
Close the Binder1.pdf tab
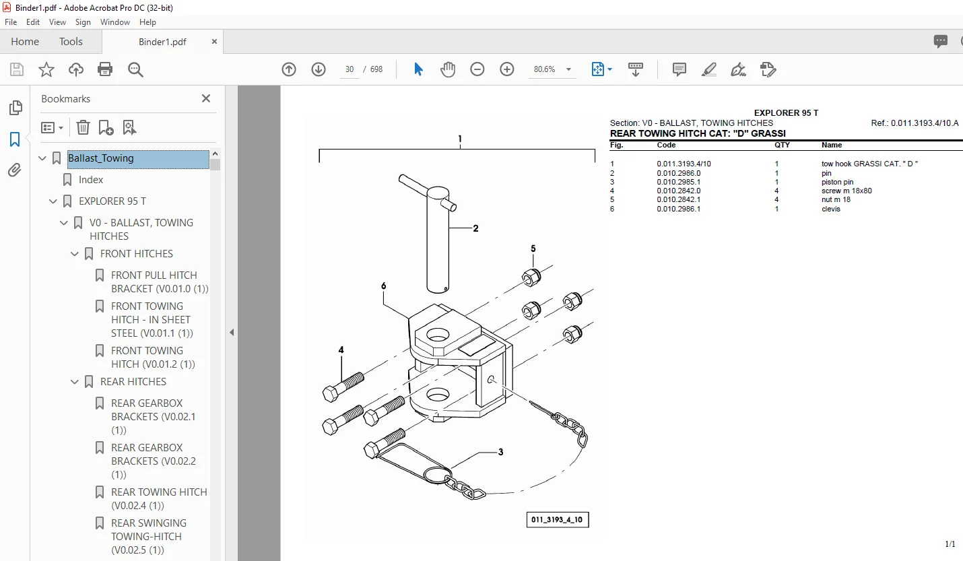214,42
